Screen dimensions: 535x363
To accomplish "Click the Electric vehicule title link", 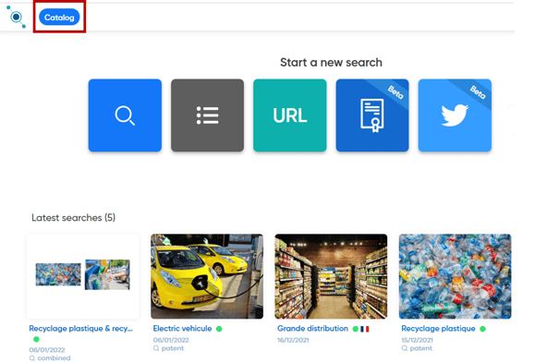I will coord(183,329).
